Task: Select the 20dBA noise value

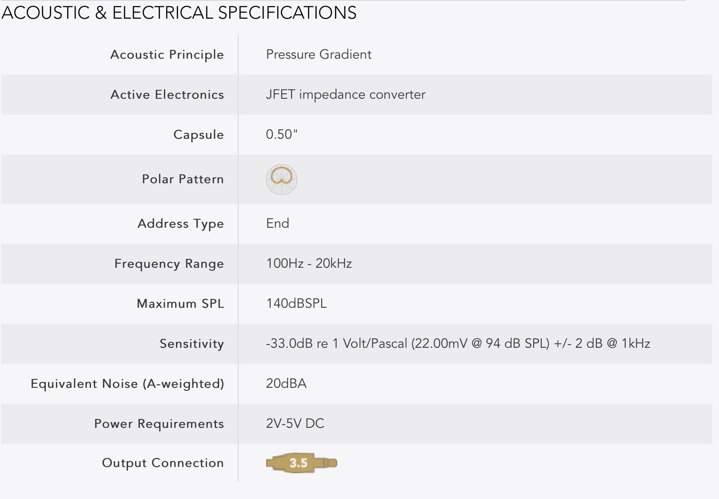Action: pos(286,383)
